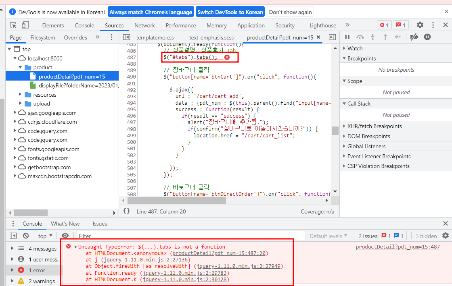The width and height of the screenshot is (452, 286).
Task: Switch to the Filesystem navigator tab
Action: (x=43, y=37)
